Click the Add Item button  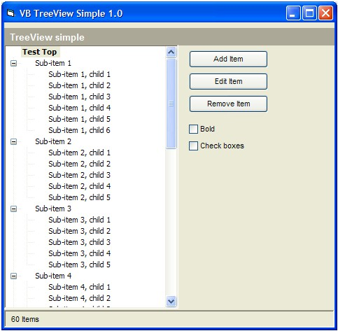click(x=228, y=59)
